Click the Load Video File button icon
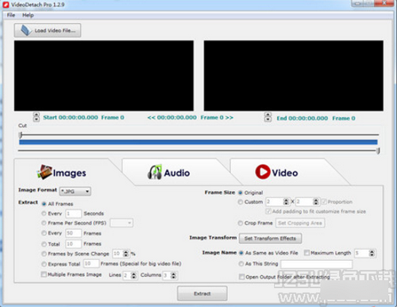Image resolution: width=397 pixels, height=307 pixels. (26, 30)
